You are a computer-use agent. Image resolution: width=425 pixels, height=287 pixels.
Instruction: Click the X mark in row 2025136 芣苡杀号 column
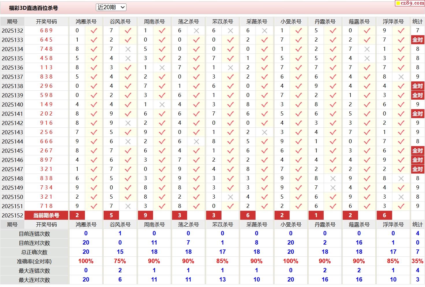pos(230,68)
